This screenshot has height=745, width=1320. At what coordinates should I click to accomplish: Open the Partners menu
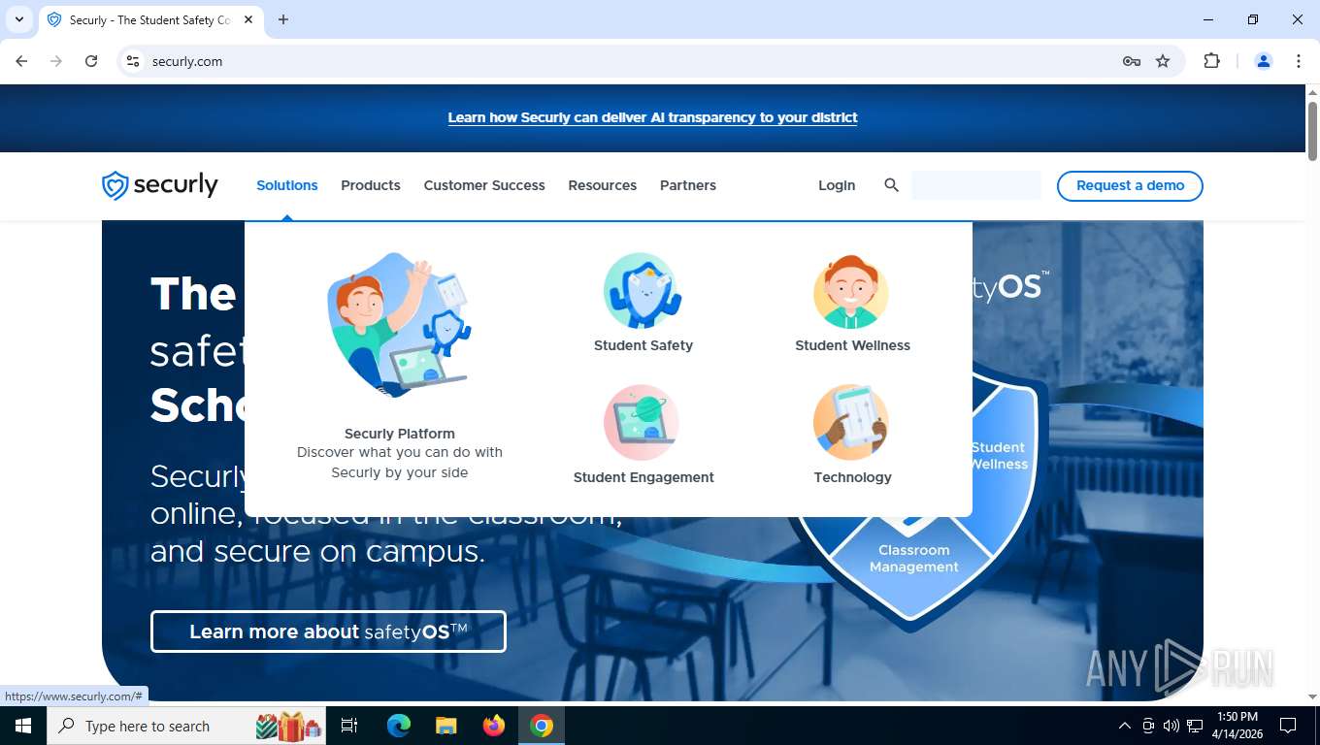click(688, 185)
